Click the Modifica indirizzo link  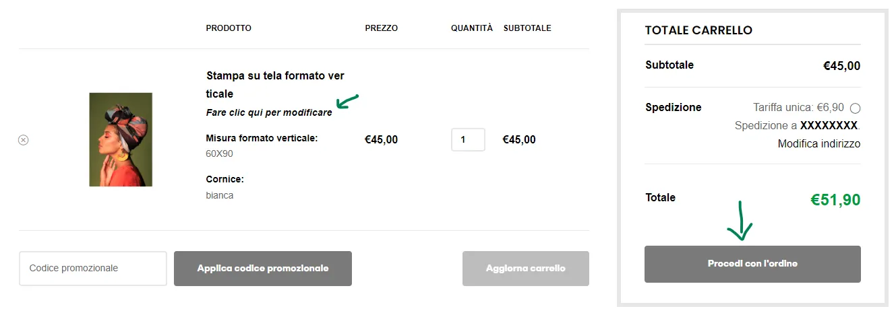pos(818,144)
